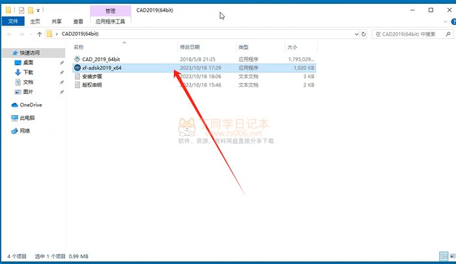Click the CAD_2019_64bit installer icon
Image resolution: width=456 pixels, height=264 pixels.
tap(77, 59)
